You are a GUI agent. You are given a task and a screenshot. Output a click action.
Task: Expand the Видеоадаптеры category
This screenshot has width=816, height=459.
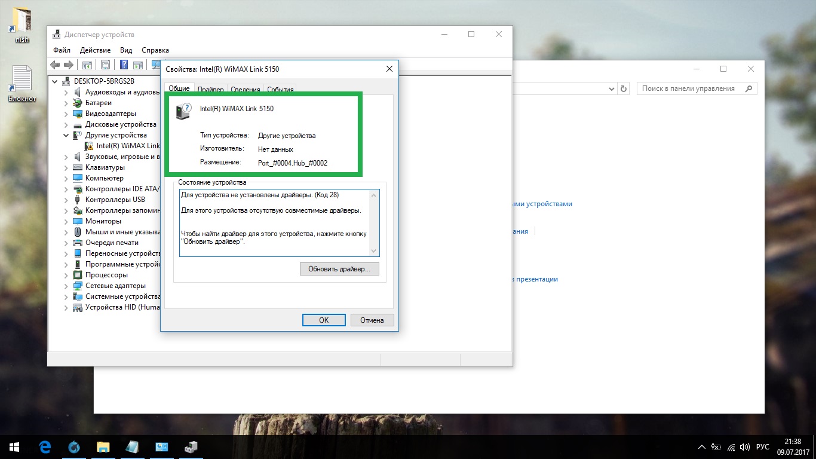point(66,114)
